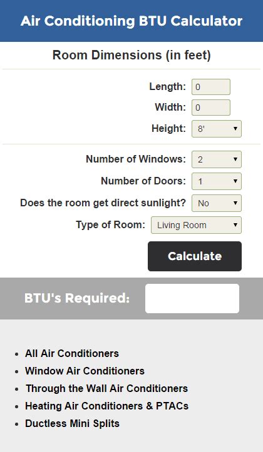Click the direct sunlight question label
Viewport: 263px width, 452px height.
pos(103,203)
